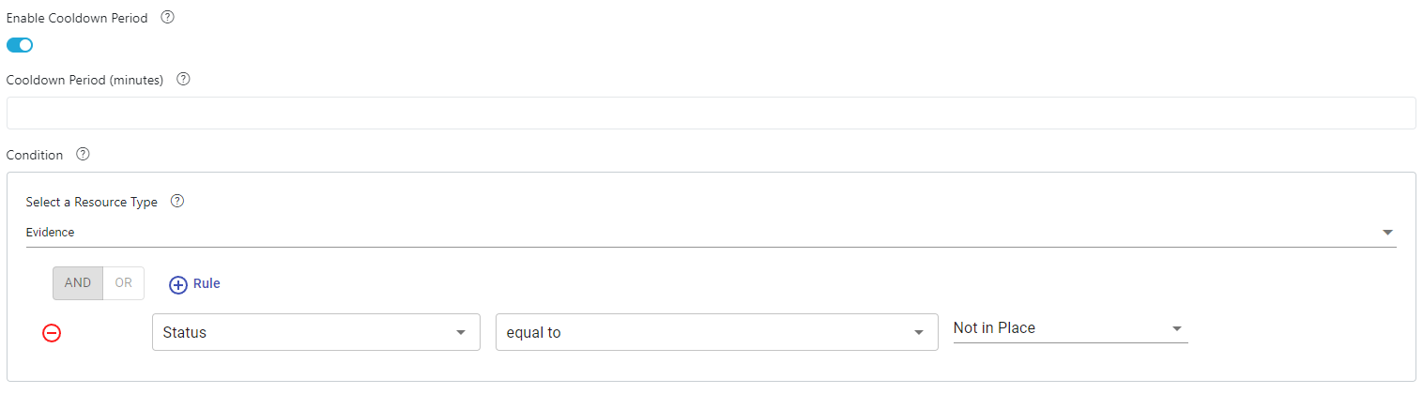Click help icon beside Cooldown Period (minutes)
Image resolution: width=1423 pixels, height=394 pixels.
pos(184,80)
